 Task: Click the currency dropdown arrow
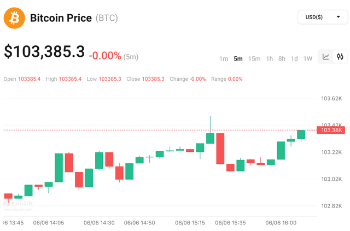tap(338, 17)
